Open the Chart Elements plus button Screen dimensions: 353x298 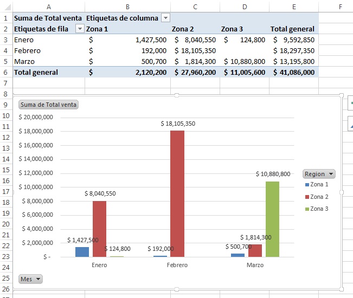(350, 103)
